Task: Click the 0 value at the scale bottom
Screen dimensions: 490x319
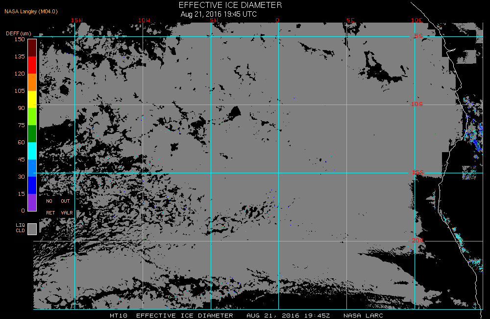Action: click(x=23, y=211)
